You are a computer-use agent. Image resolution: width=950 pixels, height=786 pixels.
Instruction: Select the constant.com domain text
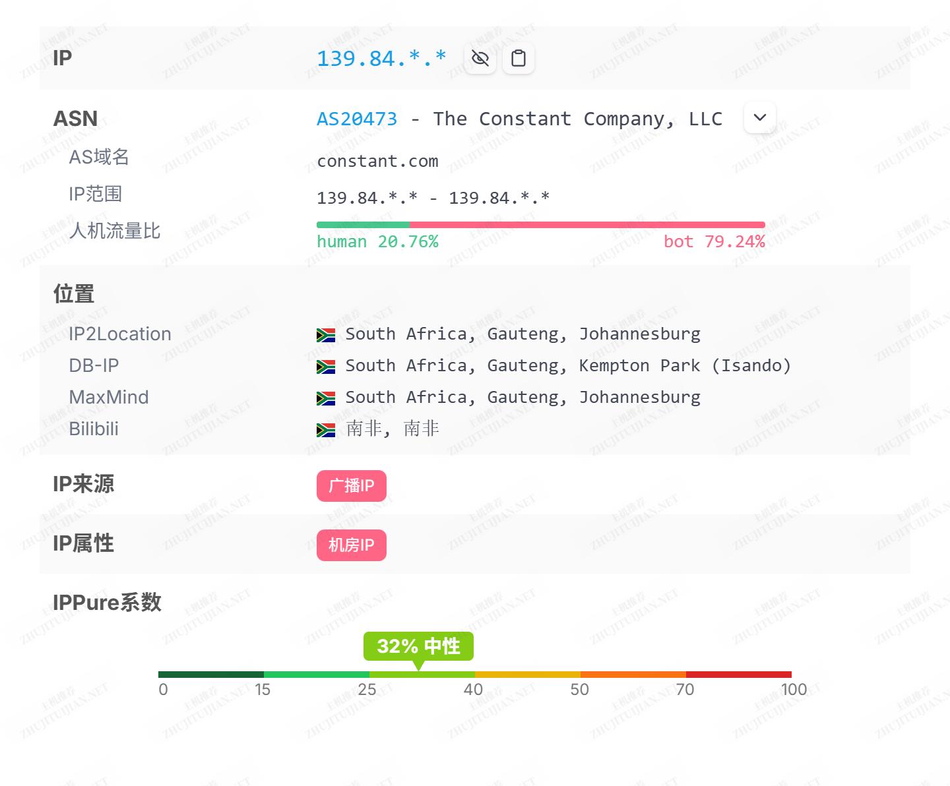(377, 161)
